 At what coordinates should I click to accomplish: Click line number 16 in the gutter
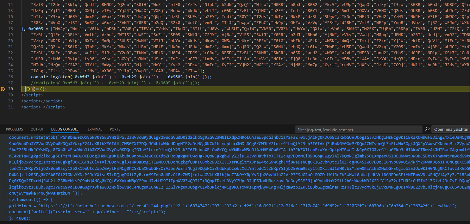pos(11,17)
